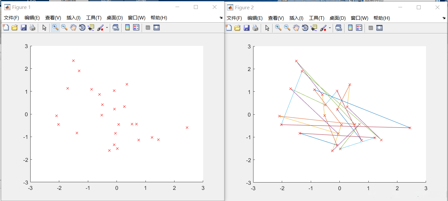Open 窗口(W) menu in Figure 1
Image resolution: width=448 pixels, height=201 pixels.
pyautogui.click(x=137, y=18)
